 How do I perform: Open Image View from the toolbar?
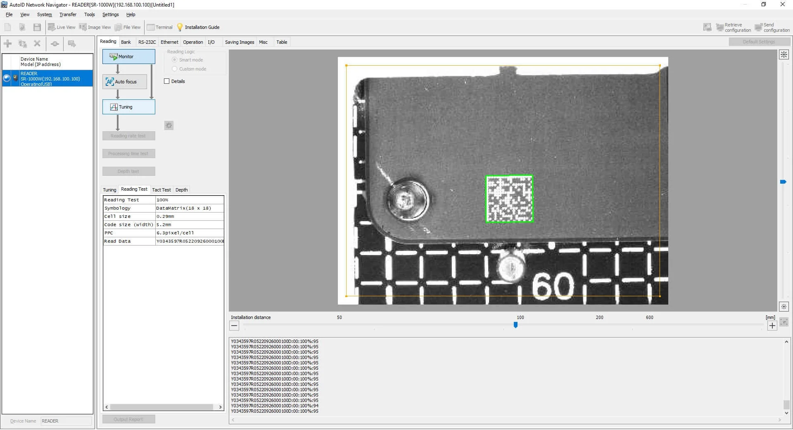point(95,27)
